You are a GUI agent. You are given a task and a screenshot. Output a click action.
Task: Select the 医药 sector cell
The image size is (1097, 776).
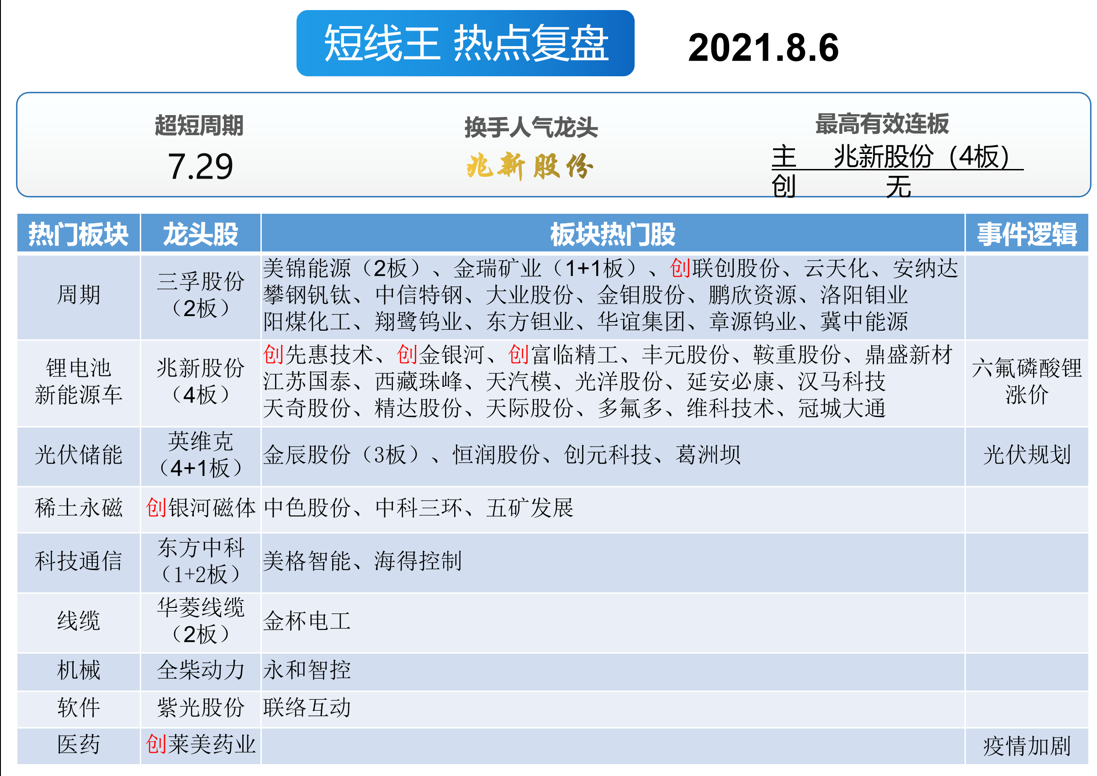click(79, 746)
